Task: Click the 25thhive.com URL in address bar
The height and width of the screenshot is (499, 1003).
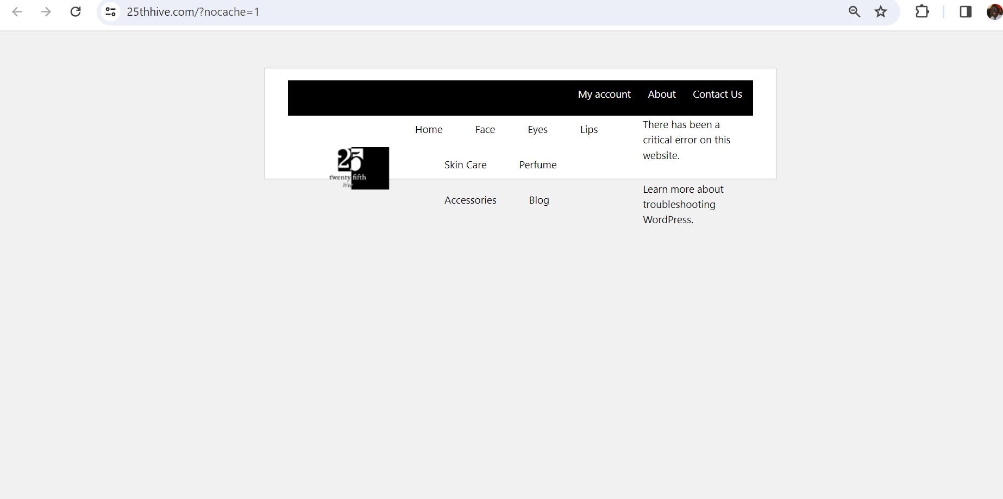Action: pyautogui.click(x=193, y=12)
